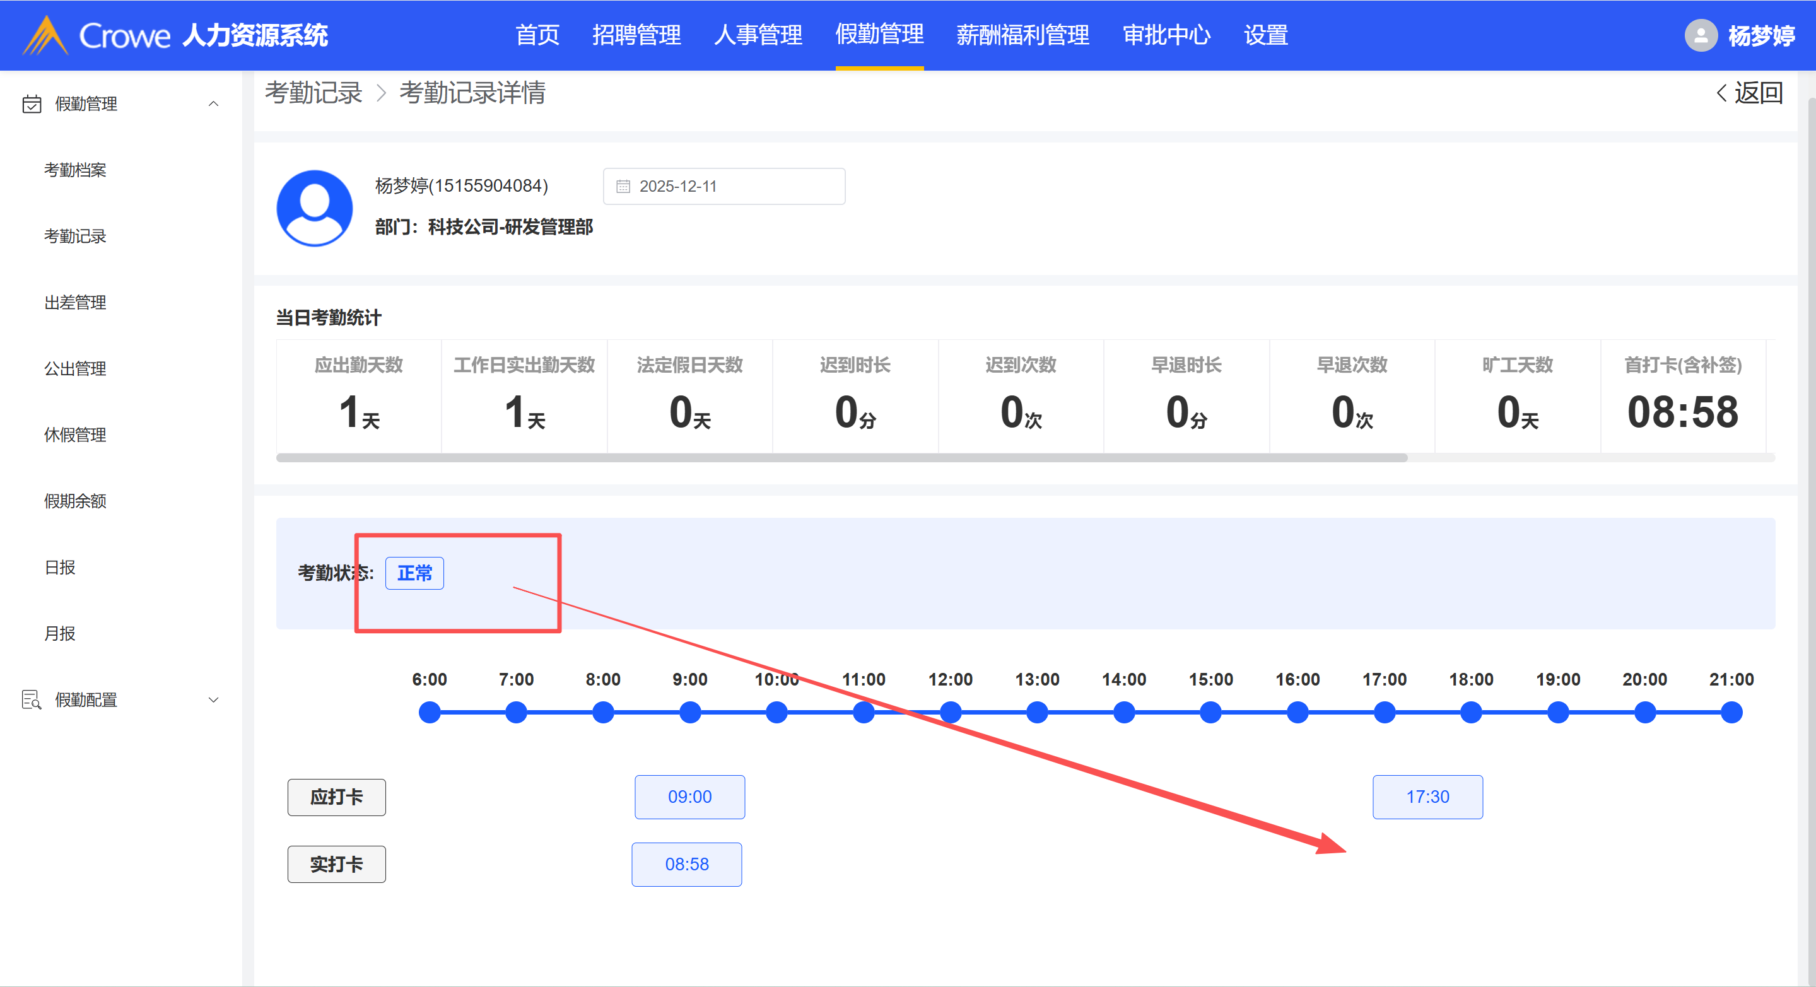Click the 假勤管理 calendar sidebar icon
Viewport: 1816px width, 987px height.
tap(32, 103)
